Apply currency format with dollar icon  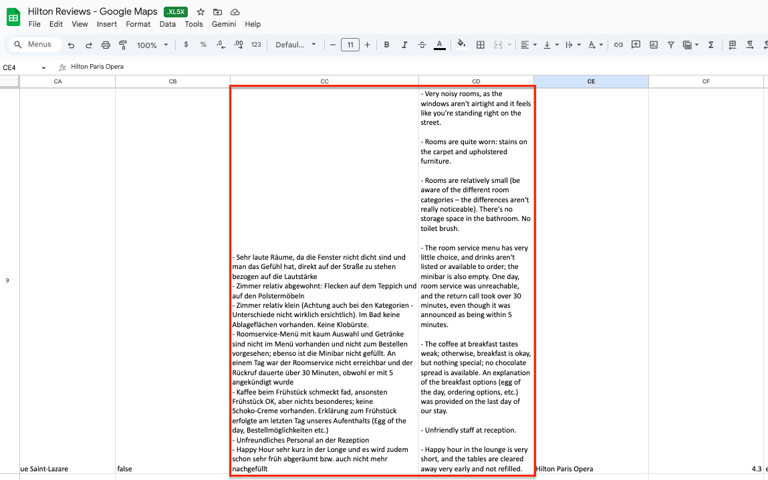(186, 45)
